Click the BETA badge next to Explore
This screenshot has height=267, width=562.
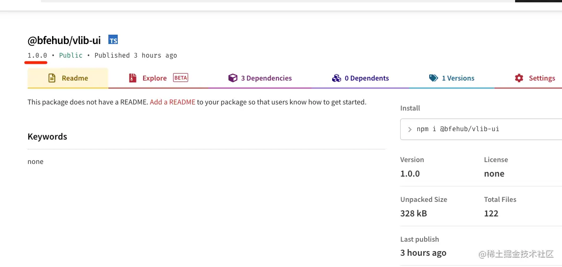[181, 78]
